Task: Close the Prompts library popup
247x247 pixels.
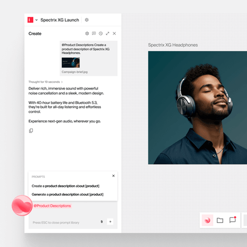Action: tap(113, 176)
